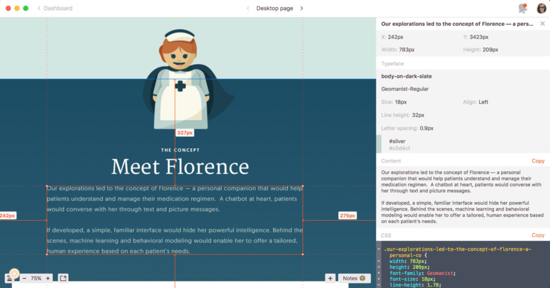The width and height of the screenshot is (550, 288).
Task: Open version history hourglass icon
Action: (x=10, y=278)
